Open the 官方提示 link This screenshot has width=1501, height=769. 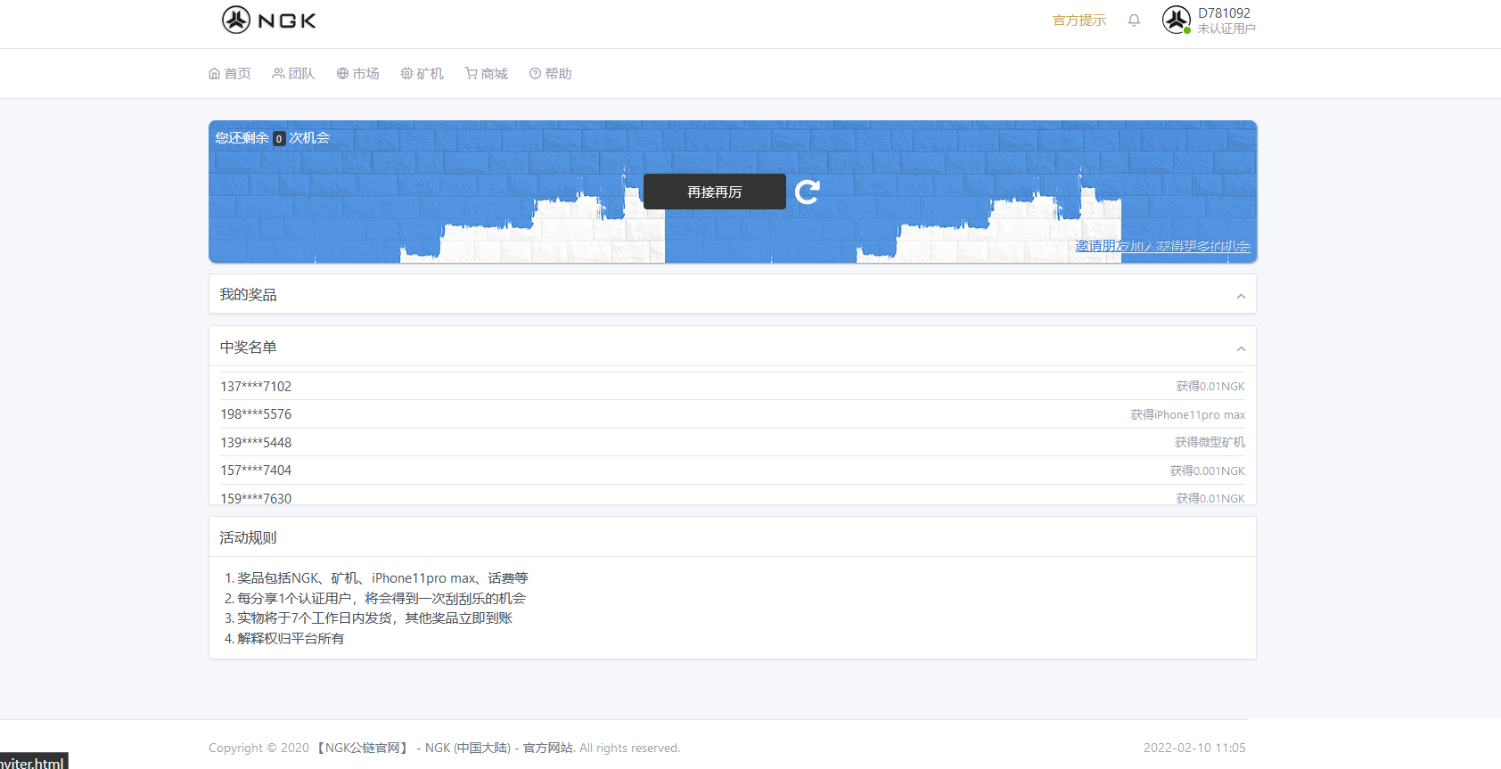pos(1079,20)
